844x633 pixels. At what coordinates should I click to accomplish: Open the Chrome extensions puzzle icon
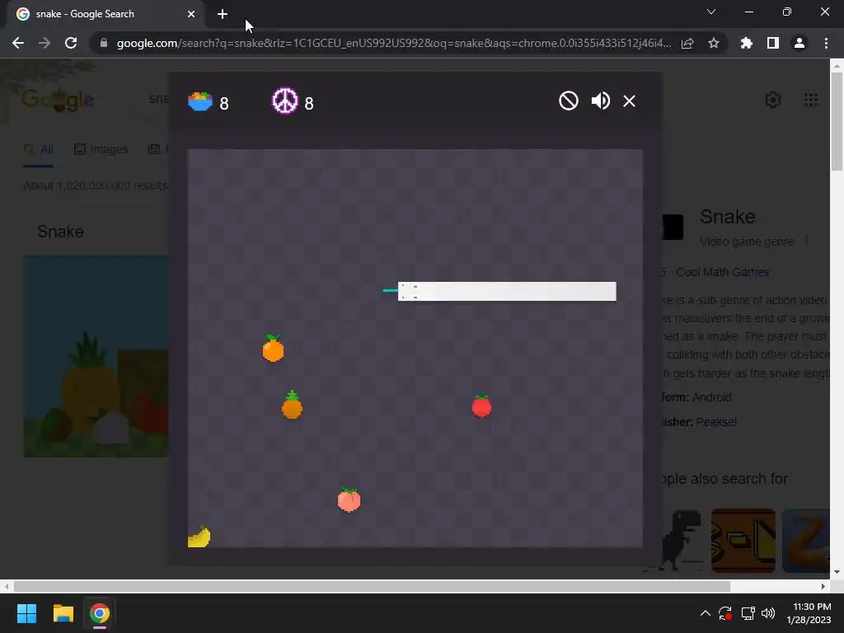point(747,43)
